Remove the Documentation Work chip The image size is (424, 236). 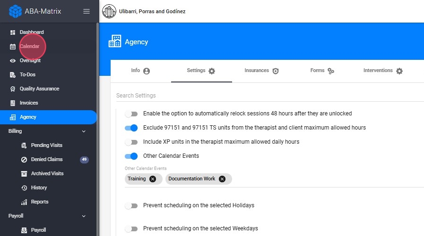point(222,179)
